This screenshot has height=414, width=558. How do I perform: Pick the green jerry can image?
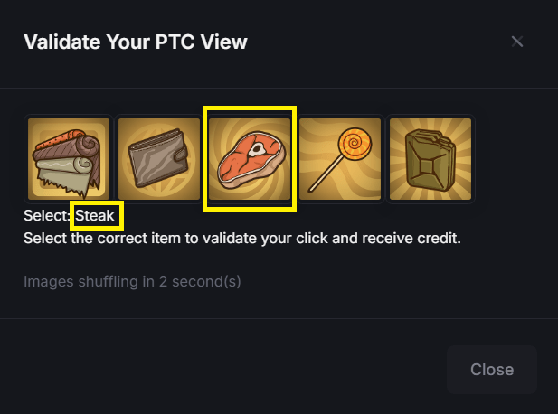click(430, 159)
